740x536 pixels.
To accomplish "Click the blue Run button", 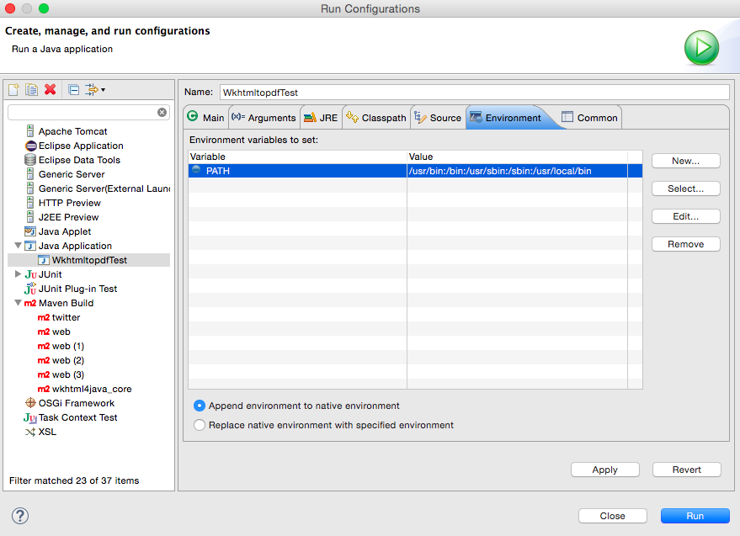I will pyautogui.click(x=695, y=516).
